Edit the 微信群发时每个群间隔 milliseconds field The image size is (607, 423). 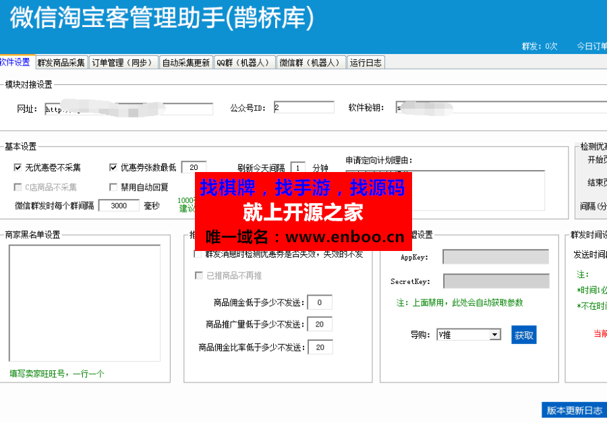(x=119, y=206)
